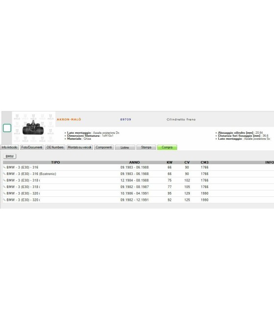Click magnifier icon beside 318 i 77 KW row
The width and height of the screenshot is (274, 320).
(4, 187)
